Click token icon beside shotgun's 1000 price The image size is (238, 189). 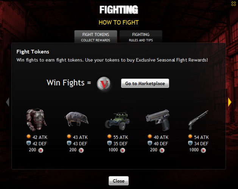204,150
